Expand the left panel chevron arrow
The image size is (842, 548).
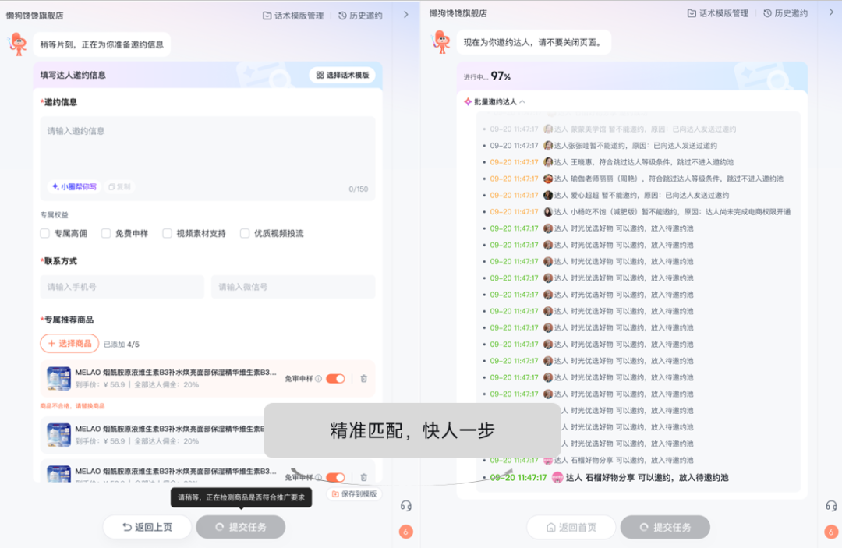click(x=405, y=15)
